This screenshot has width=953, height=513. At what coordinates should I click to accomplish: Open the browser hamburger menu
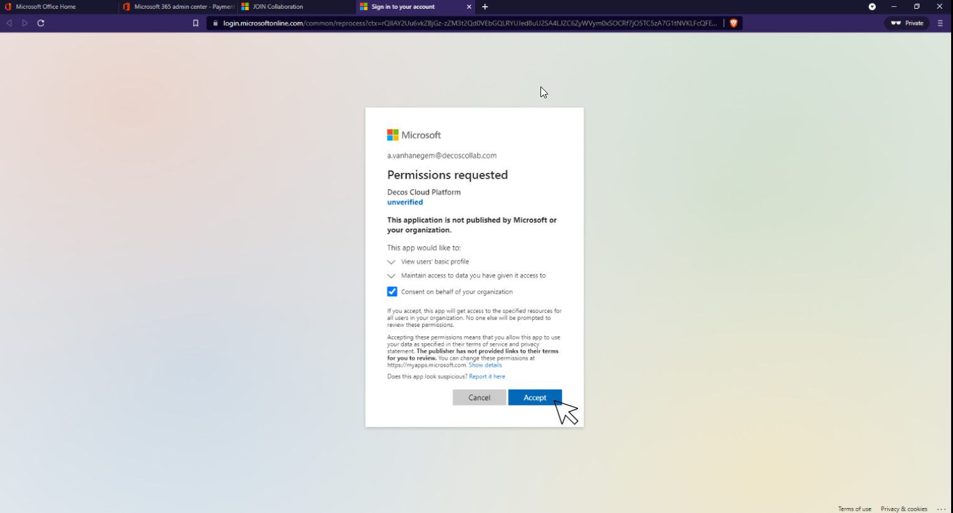(940, 23)
